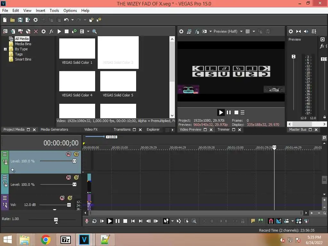The image size is (328, 246).
Task: Open Video Preview properties gear icon
Action: [x=181, y=31]
